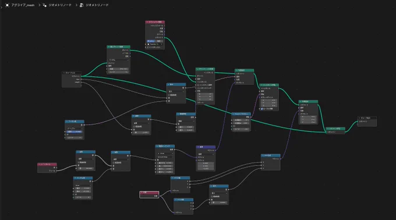Adjust first range field in 範囲マッピング node
396x220 pixels.
click(165, 163)
